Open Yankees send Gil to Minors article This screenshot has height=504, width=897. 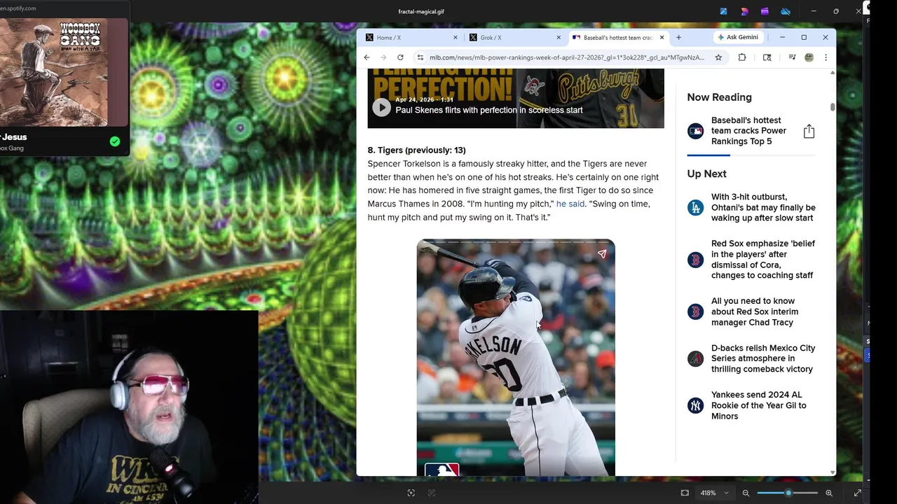point(759,405)
